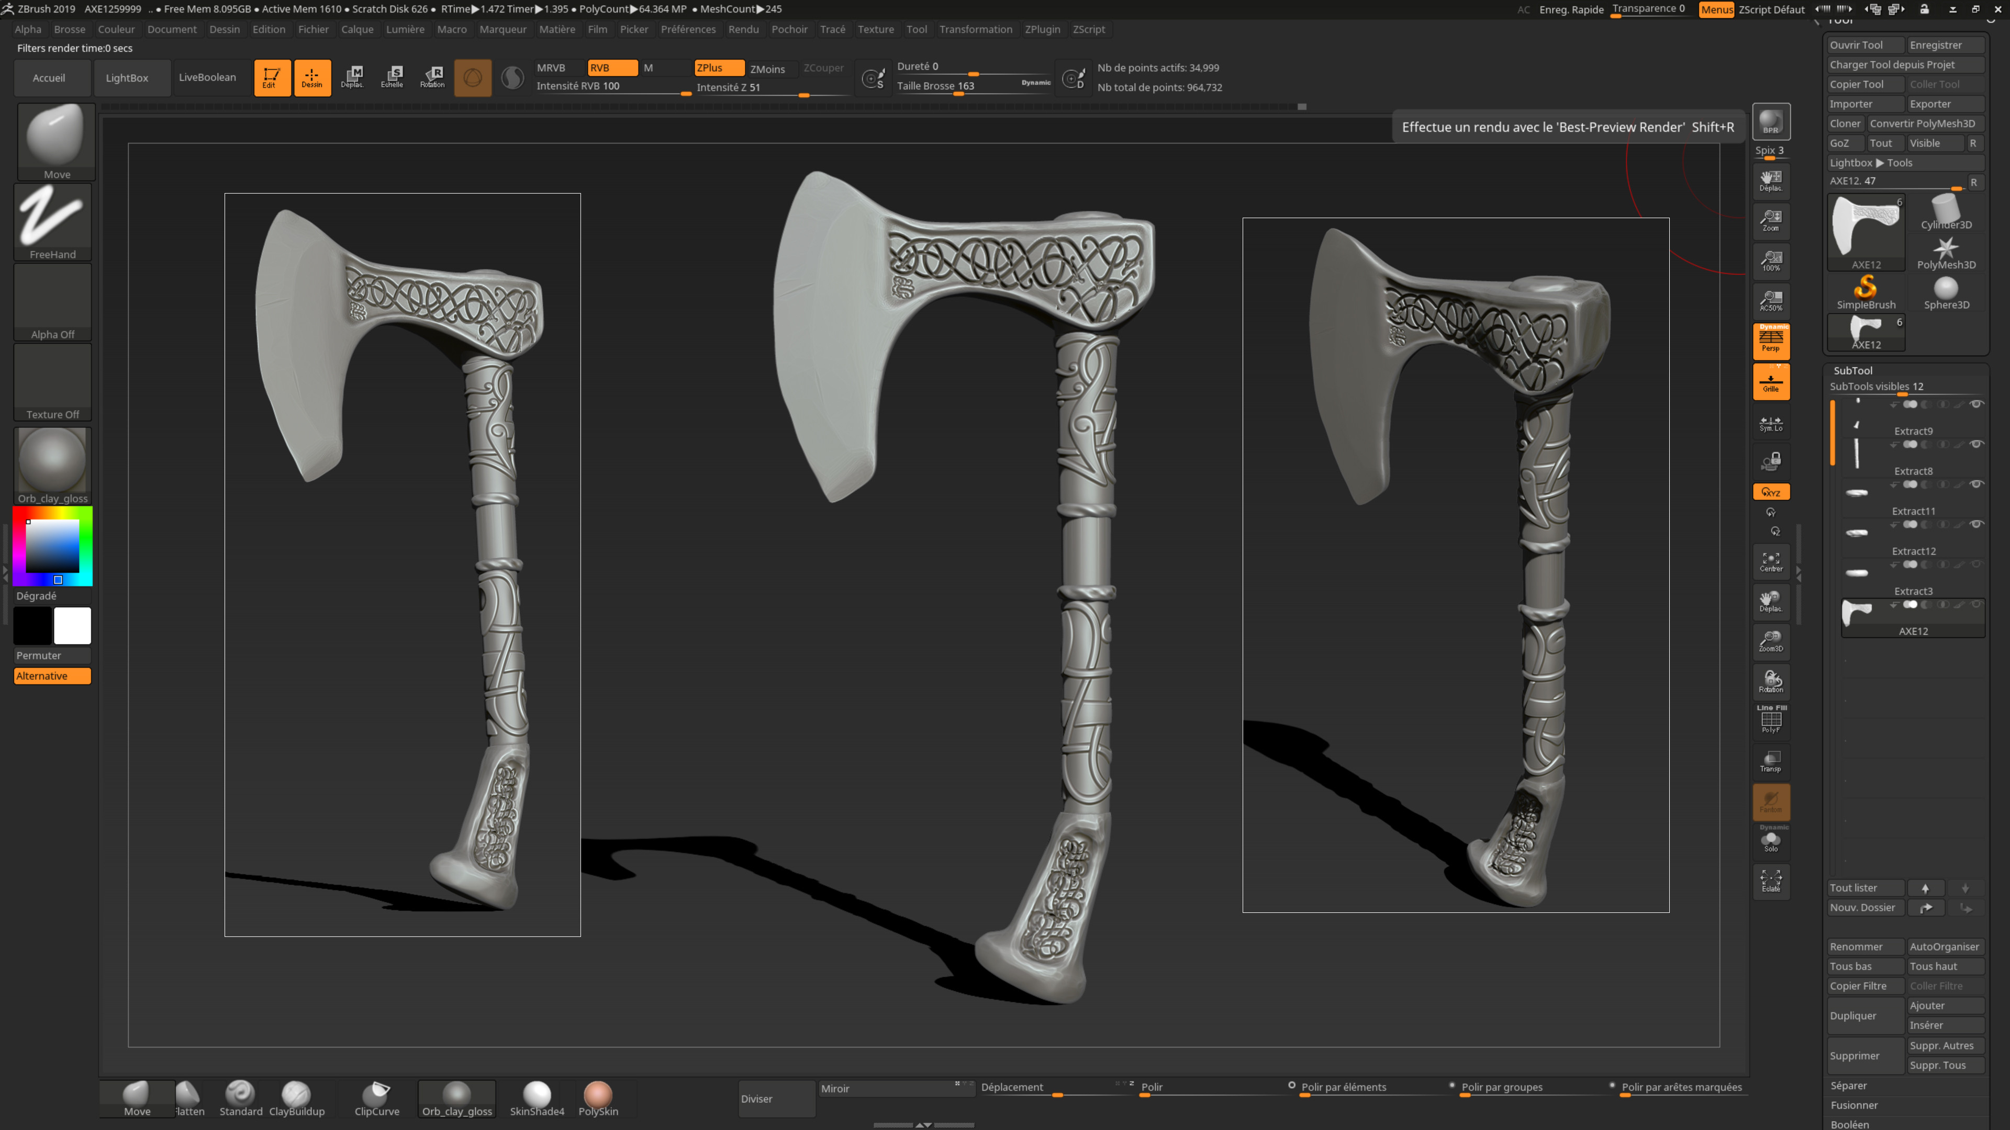Disable the Persp perspective toggle

tap(1770, 341)
